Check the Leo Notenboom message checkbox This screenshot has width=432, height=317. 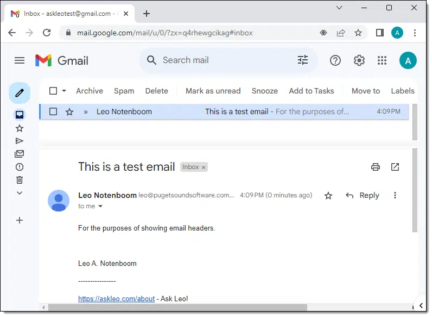(53, 112)
